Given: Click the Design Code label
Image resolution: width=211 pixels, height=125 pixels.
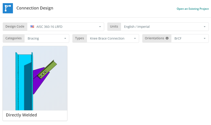Looking at the screenshot, I should (15, 27).
